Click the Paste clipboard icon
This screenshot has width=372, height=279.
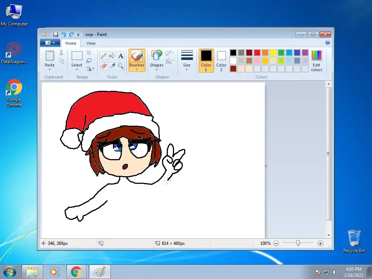[x=49, y=56]
